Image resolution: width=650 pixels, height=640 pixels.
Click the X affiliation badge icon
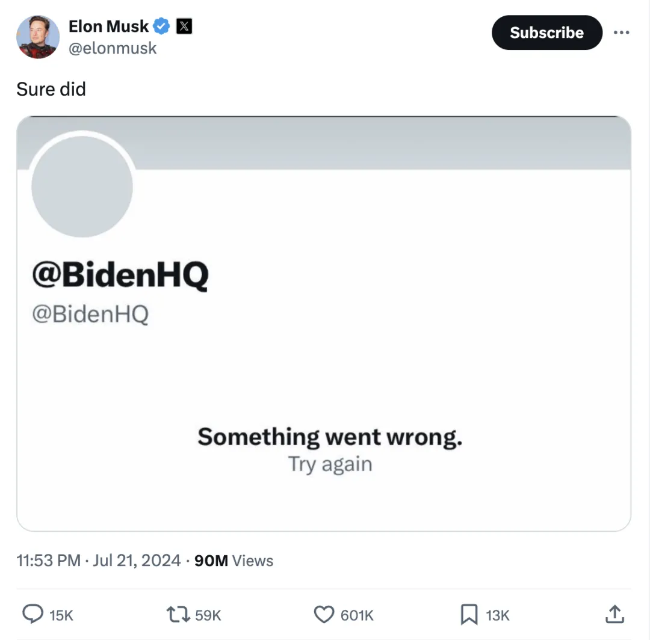coord(184,26)
